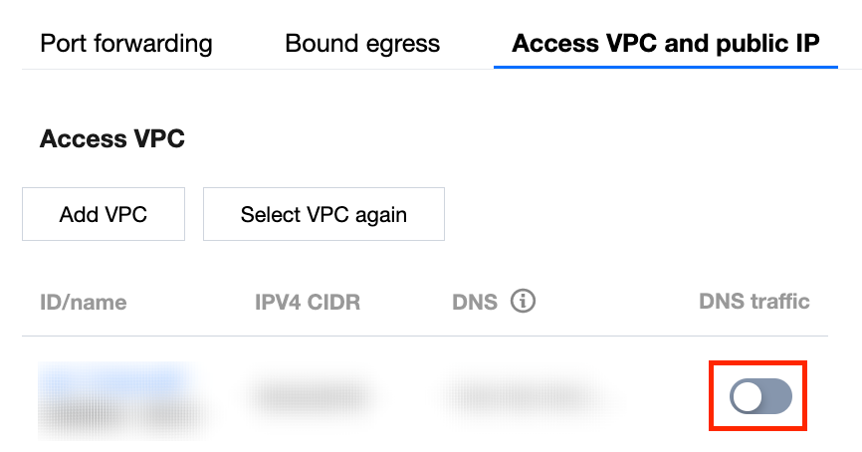Screen dimensions: 862x452
Task: Click the ID/name column header
Action: tap(84, 302)
